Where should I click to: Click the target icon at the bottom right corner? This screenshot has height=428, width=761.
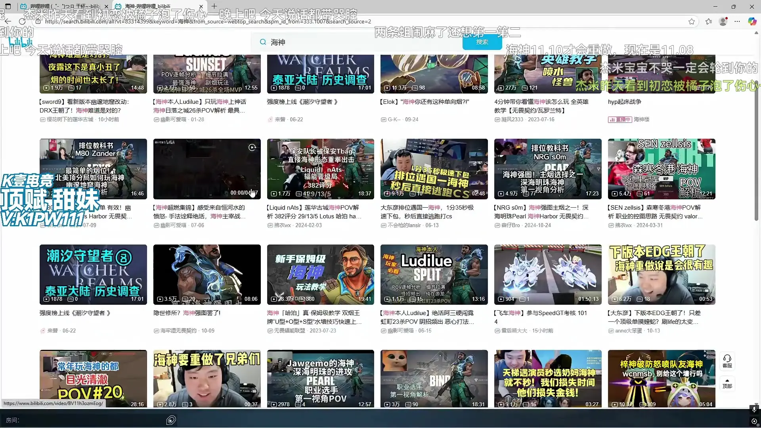tap(754, 421)
